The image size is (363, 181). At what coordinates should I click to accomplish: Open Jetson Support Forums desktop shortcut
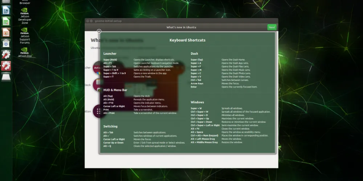click(25, 36)
